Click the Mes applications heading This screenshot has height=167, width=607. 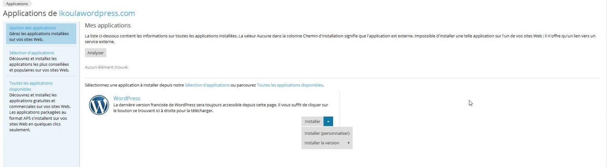pos(108,25)
